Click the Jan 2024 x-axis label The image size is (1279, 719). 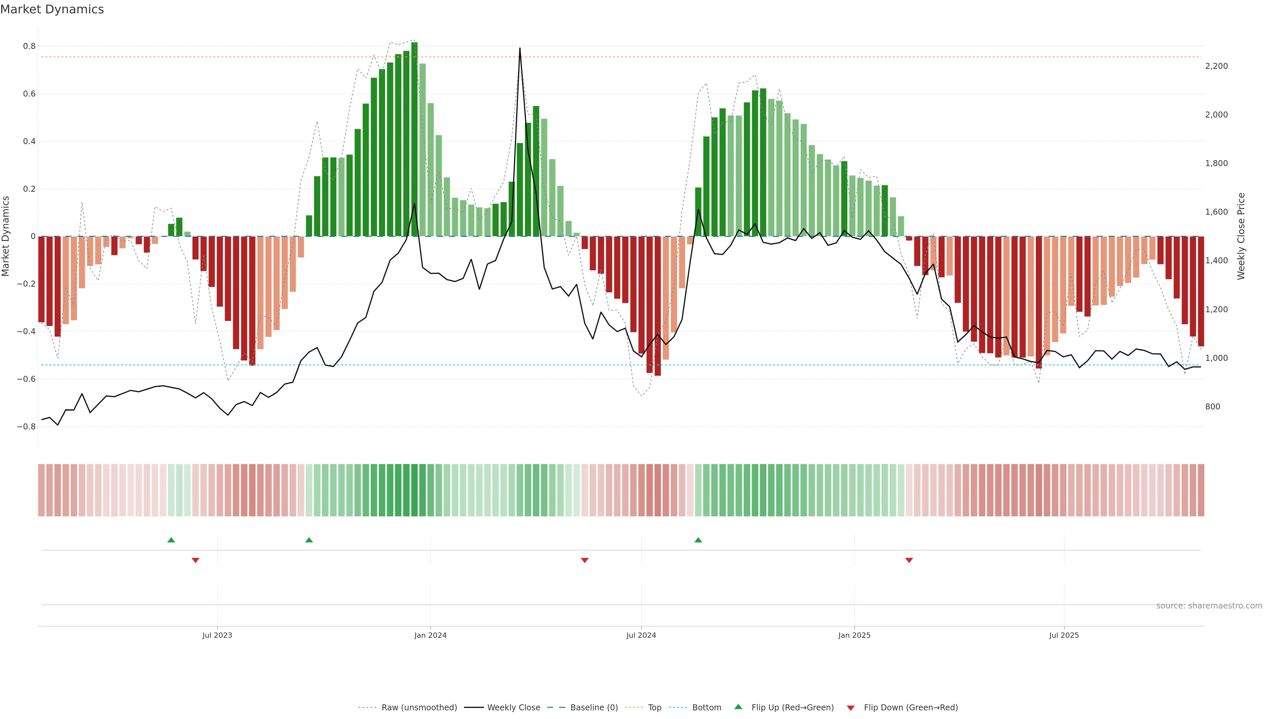430,635
